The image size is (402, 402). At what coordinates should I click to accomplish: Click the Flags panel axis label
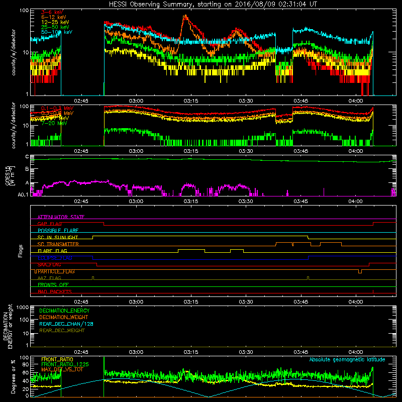[21, 251]
